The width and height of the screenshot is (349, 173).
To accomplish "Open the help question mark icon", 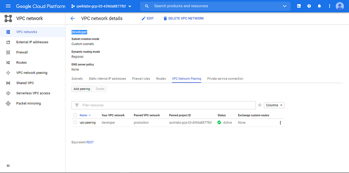I will [x=309, y=6].
